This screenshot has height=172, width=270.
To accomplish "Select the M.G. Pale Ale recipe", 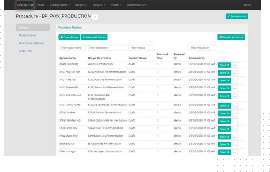I will (225, 80).
